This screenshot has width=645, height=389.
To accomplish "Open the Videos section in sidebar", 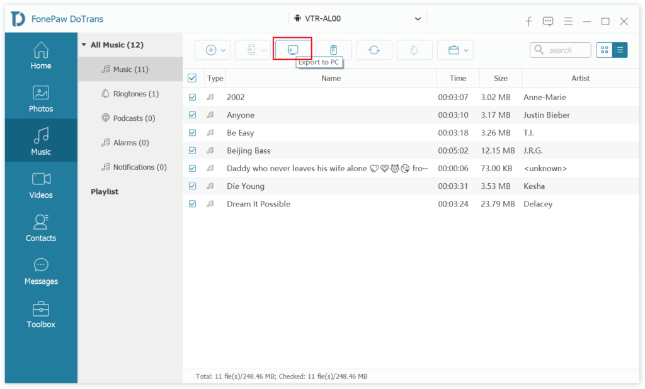I will [41, 184].
